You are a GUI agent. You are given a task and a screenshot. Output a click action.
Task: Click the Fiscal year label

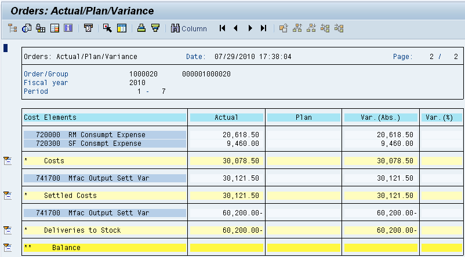(46, 83)
